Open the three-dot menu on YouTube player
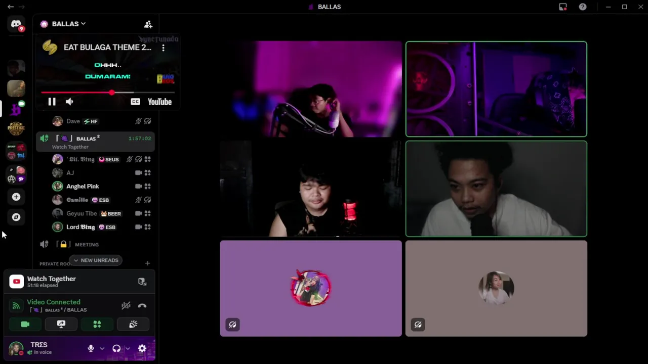 point(163,48)
